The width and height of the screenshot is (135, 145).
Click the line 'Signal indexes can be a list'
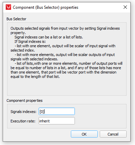pyautogui.click(x=49, y=37)
